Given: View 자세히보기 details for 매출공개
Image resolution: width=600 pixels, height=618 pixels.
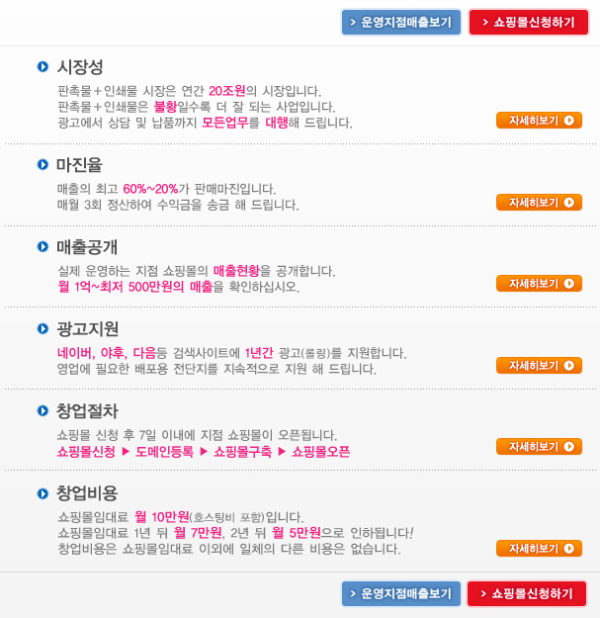Looking at the screenshot, I should (539, 284).
